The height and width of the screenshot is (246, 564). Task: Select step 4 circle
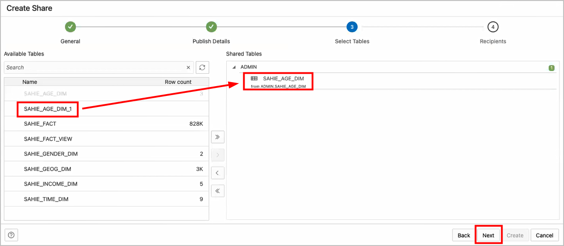[493, 27]
